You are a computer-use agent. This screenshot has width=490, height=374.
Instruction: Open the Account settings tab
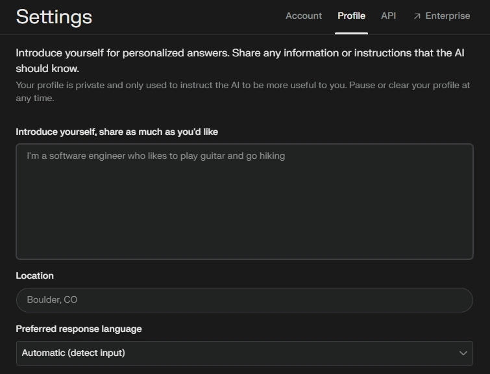pos(304,16)
